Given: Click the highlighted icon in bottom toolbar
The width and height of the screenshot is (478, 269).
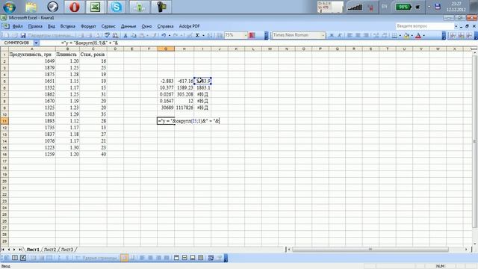Looking at the screenshot, I should [x=124, y=258].
